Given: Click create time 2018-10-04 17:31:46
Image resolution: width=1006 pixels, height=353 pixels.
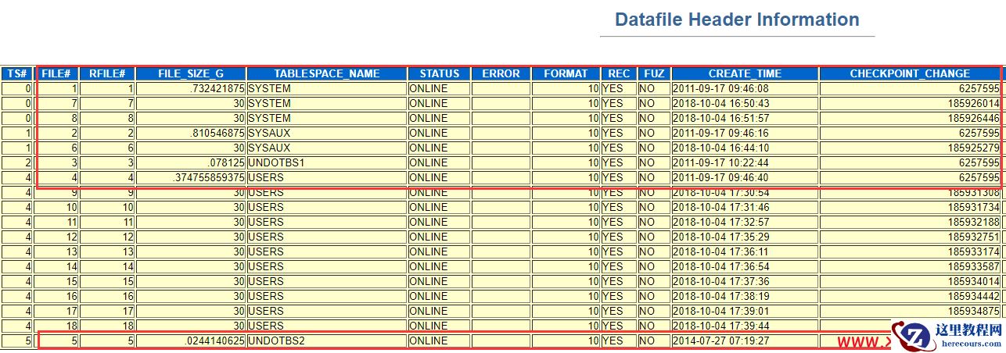Looking at the screenshot, I should point(721,207).
